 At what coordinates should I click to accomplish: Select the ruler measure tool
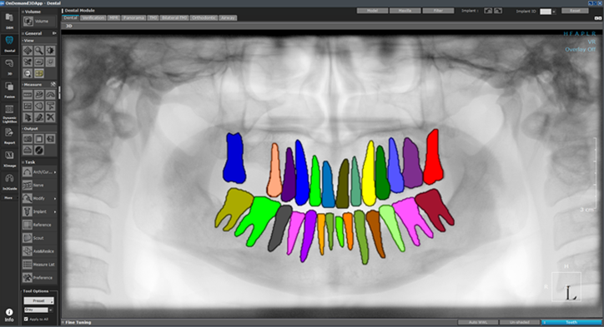(x=28, y=95)
